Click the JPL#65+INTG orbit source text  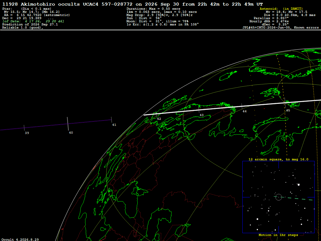point(281,28)
